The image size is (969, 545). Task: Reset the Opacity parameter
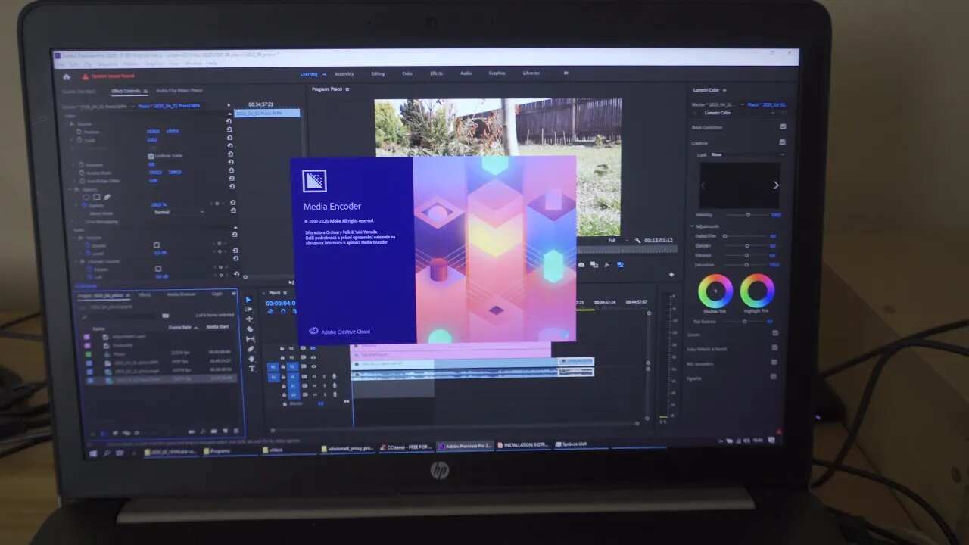click(232, 204)
